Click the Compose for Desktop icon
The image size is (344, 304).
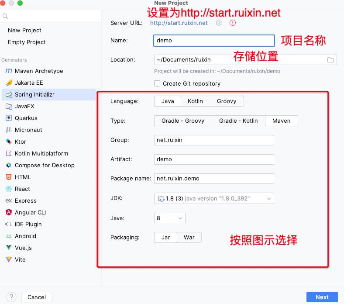[9, 165]
